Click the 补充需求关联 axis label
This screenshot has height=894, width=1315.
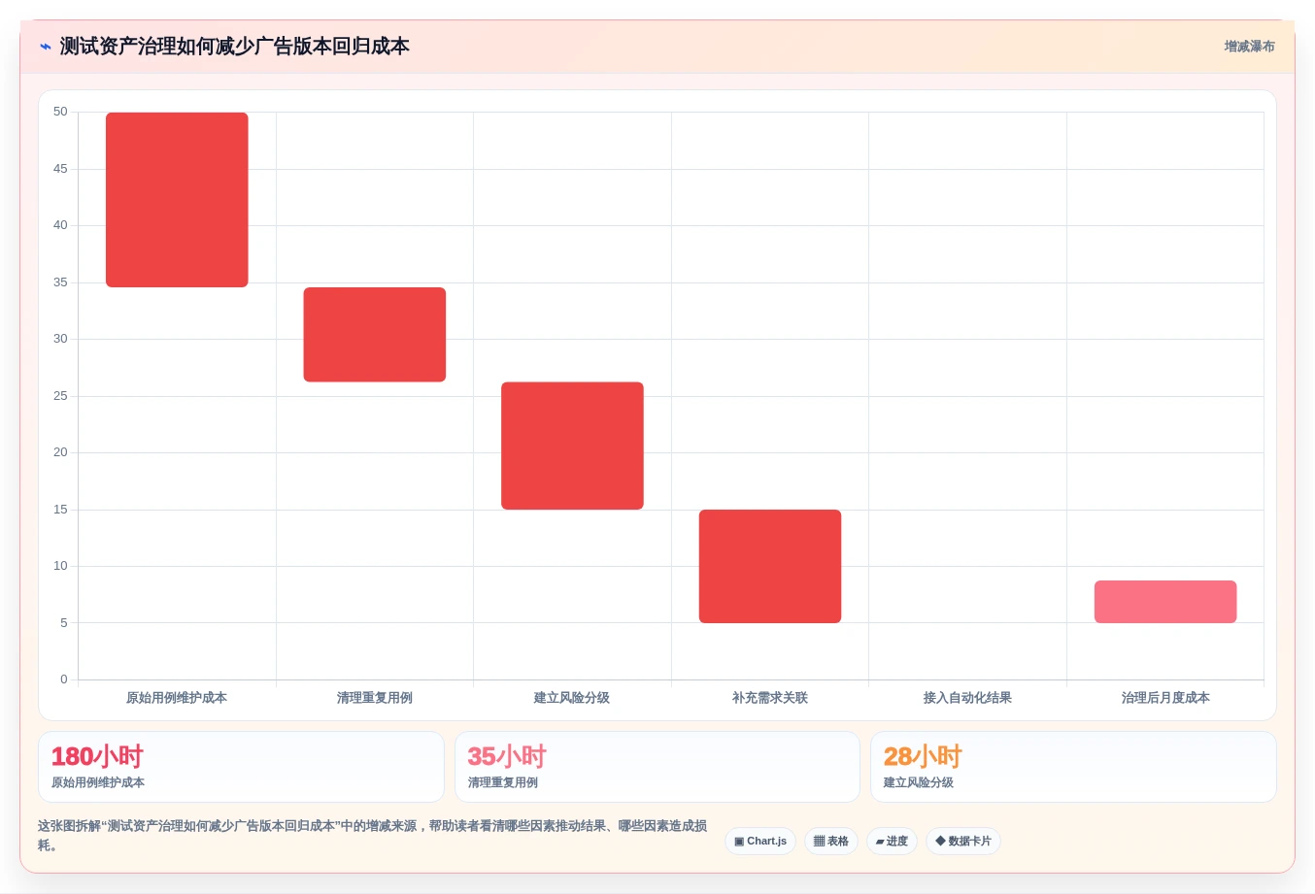pyautogui.click(x=770, y=698)
